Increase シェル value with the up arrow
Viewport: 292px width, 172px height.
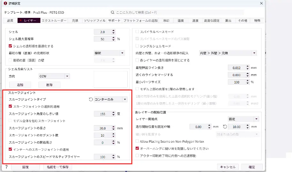114,31
